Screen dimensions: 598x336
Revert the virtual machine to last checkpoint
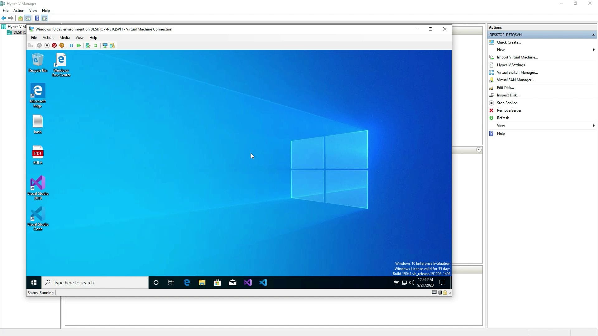[96, 45]
